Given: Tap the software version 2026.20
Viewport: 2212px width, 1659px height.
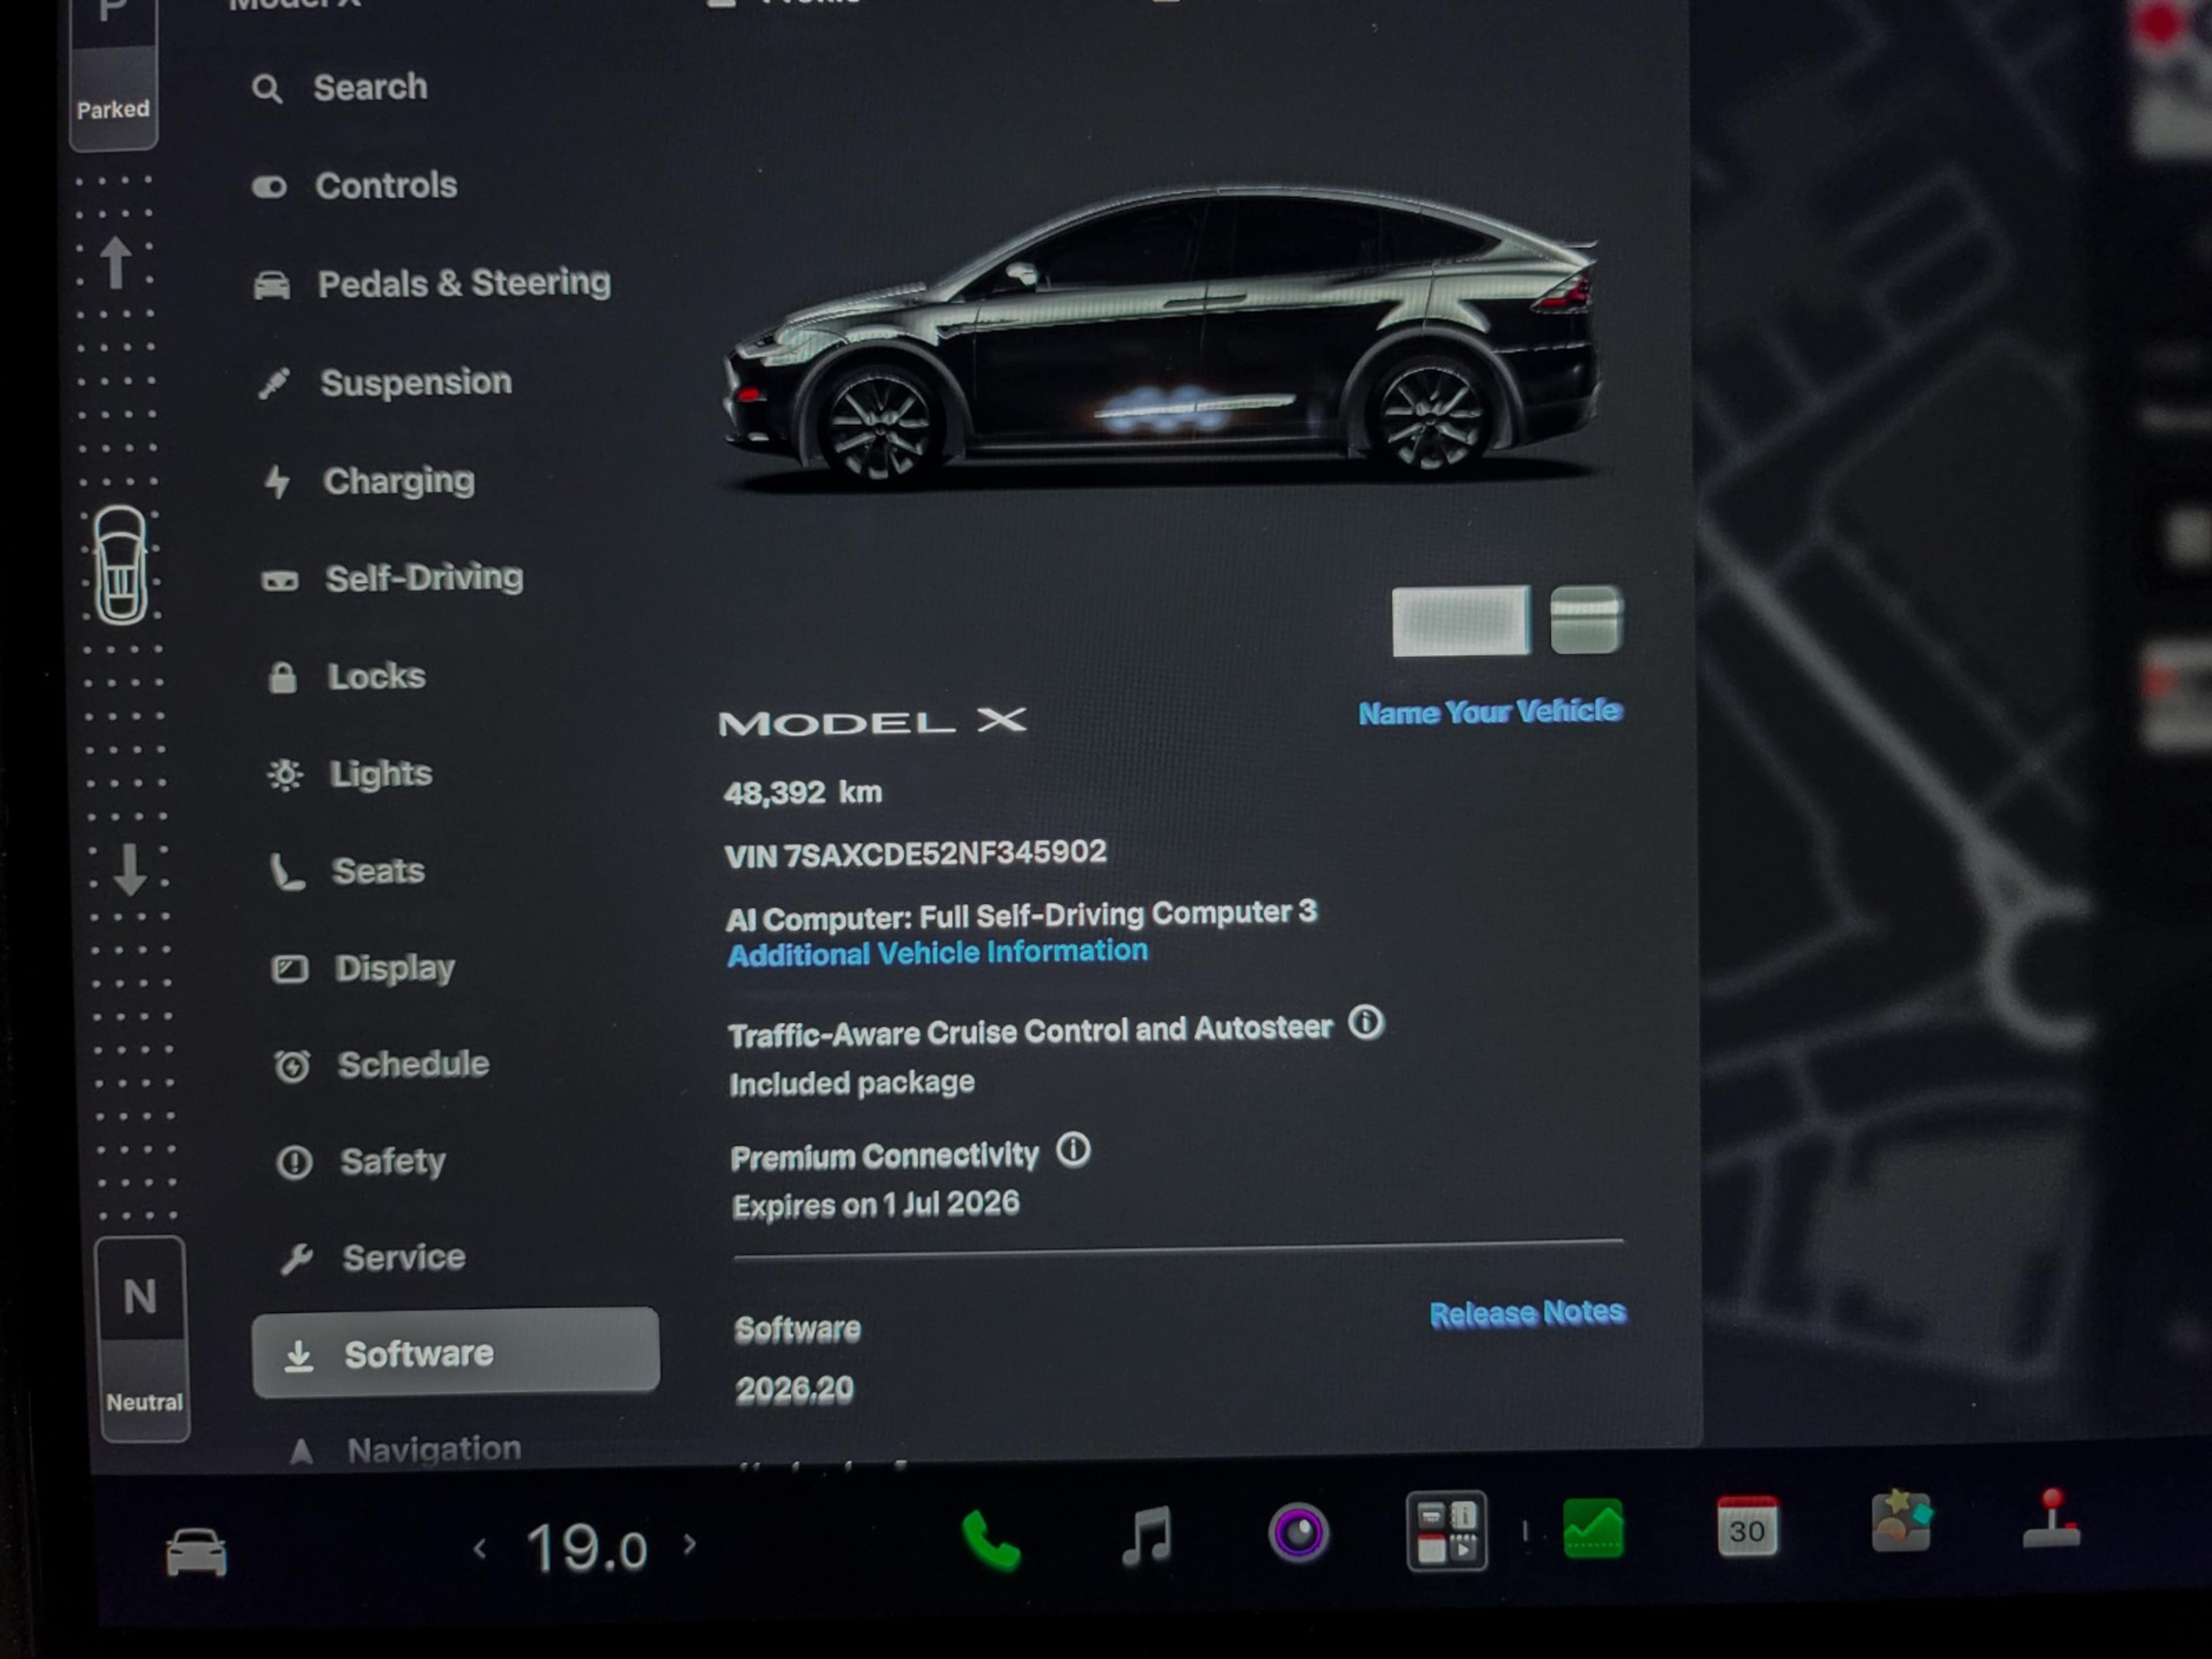Looking at the screenshot, I should coord(795,1390).
